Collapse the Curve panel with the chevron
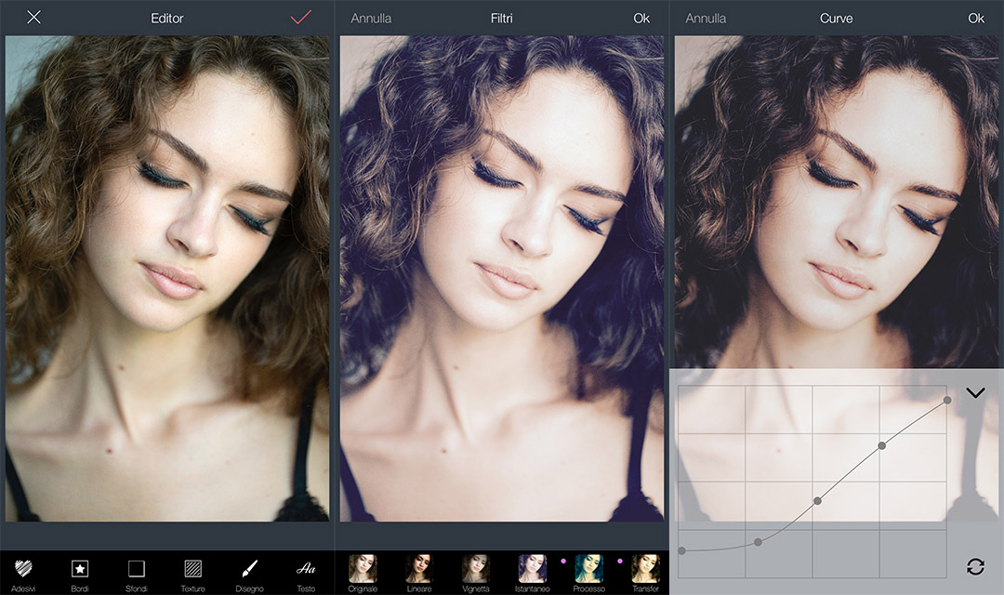Screen dimensions: 1004x595 coord(976,392)
